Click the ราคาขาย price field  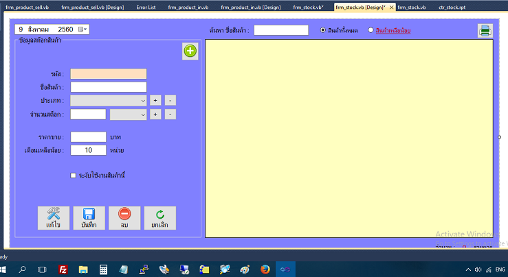[x=88, y=136]
